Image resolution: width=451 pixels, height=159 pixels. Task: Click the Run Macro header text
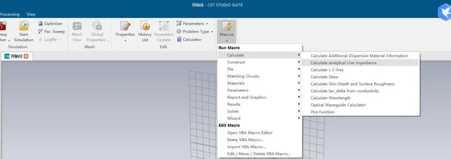229,48
